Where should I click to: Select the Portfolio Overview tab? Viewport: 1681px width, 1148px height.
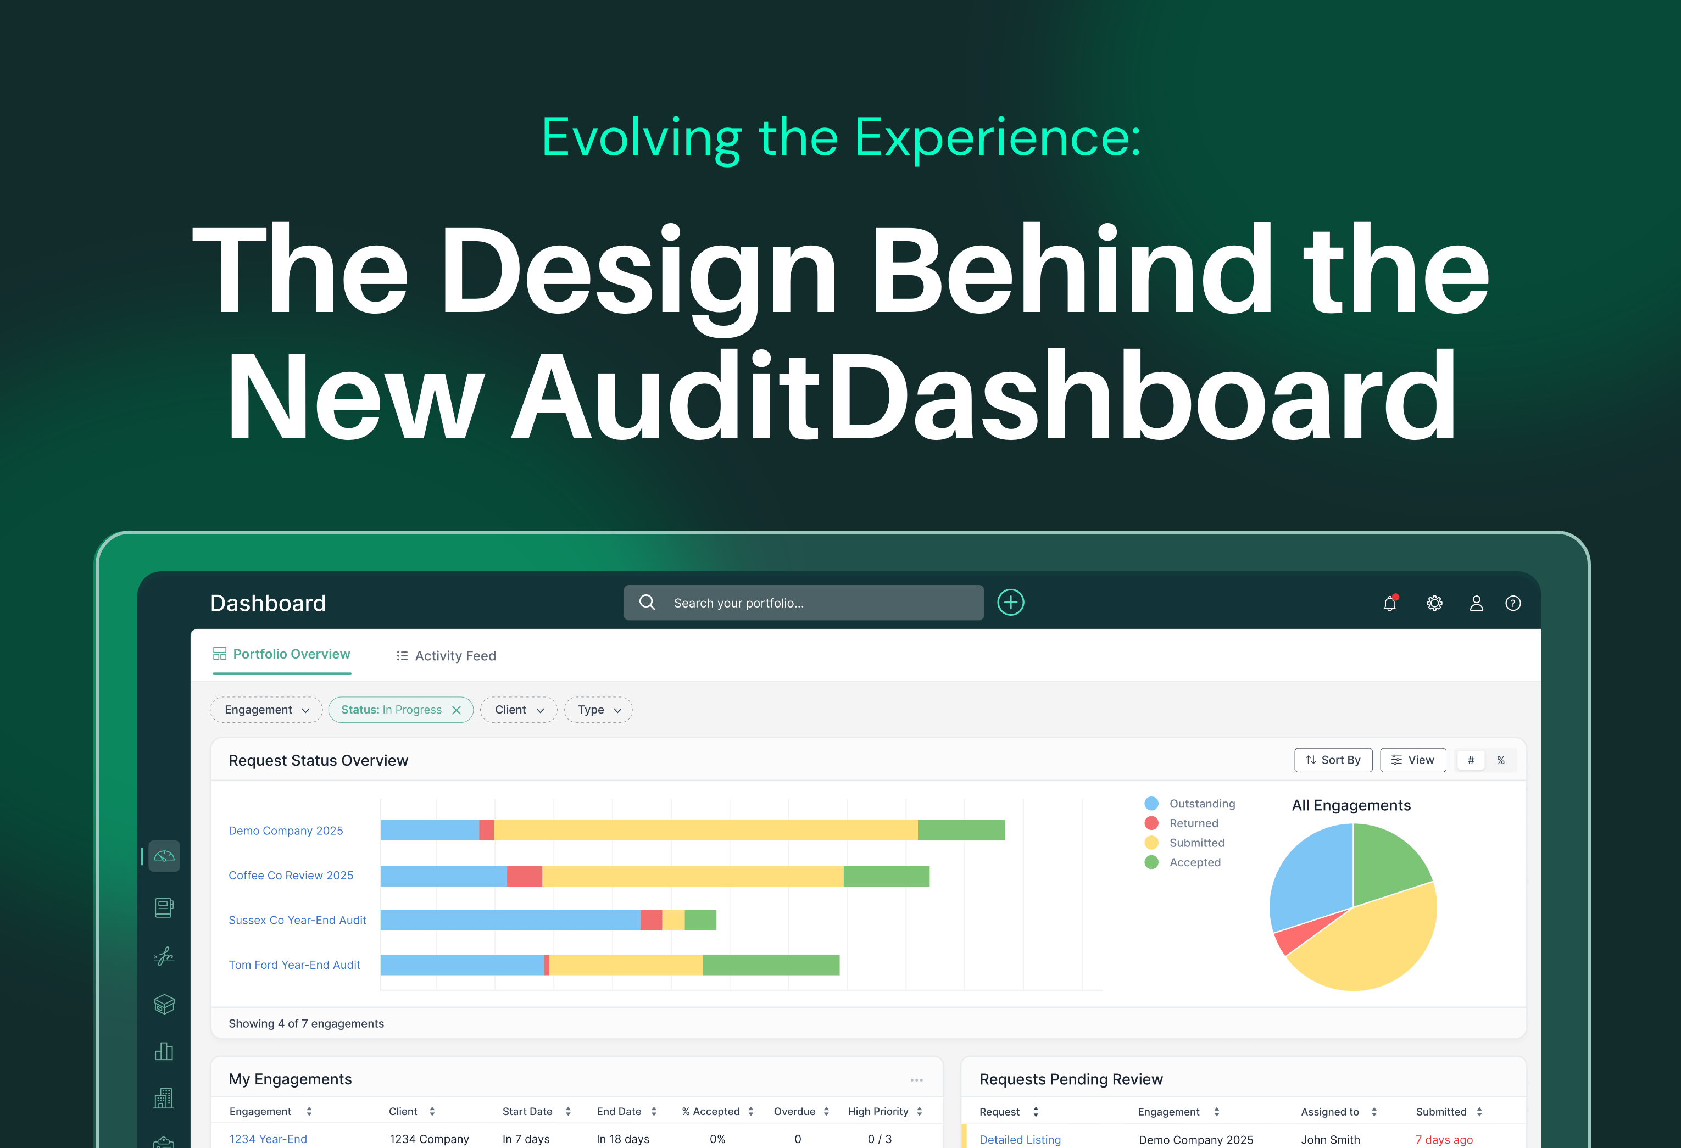[281, 655]
